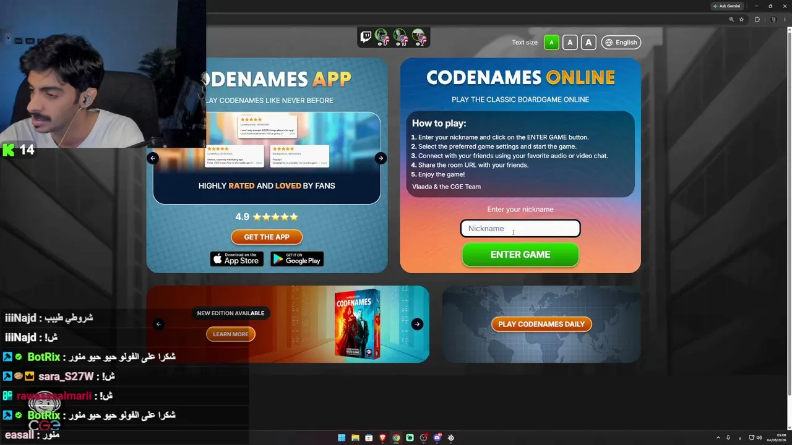
Task: Open Discord from the taskbar
Action: click(437, 438)
